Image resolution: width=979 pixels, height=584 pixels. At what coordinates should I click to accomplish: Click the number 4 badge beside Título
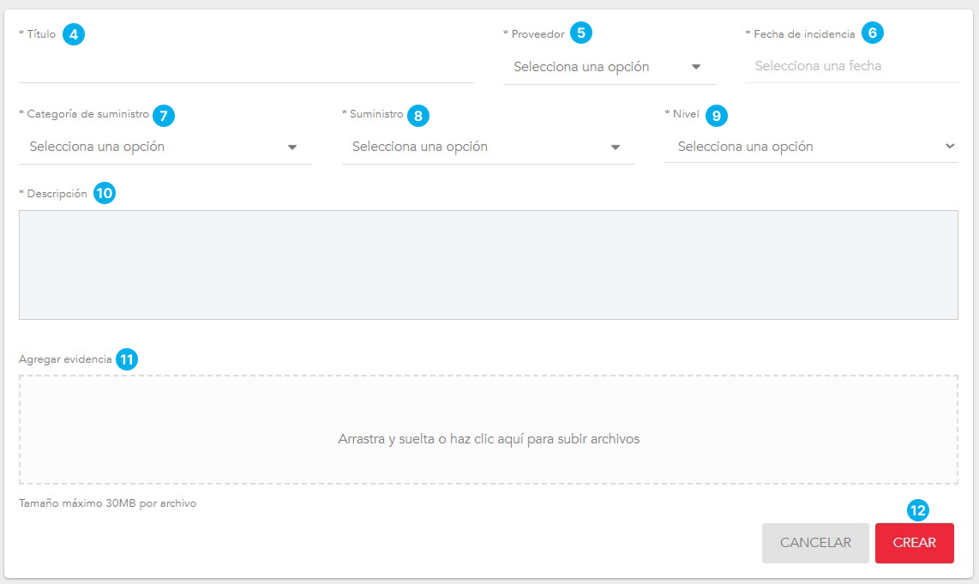pos(74,35)
